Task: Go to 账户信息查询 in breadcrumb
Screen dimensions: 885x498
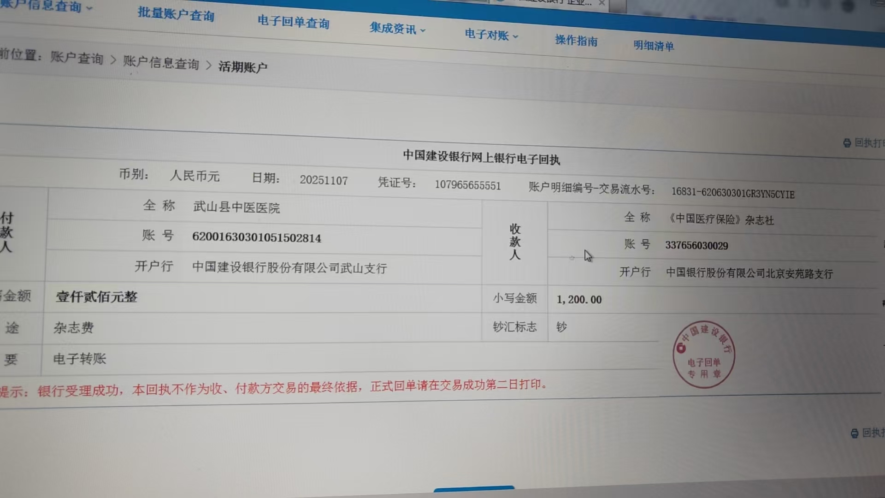Action: click(x=161, y=63)
